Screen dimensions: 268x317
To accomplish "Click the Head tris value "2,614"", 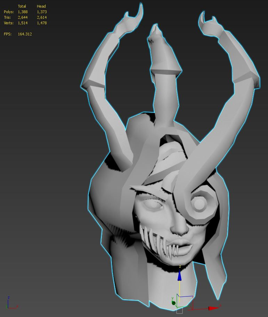I will pyautogui.click(x=42, y=17).
